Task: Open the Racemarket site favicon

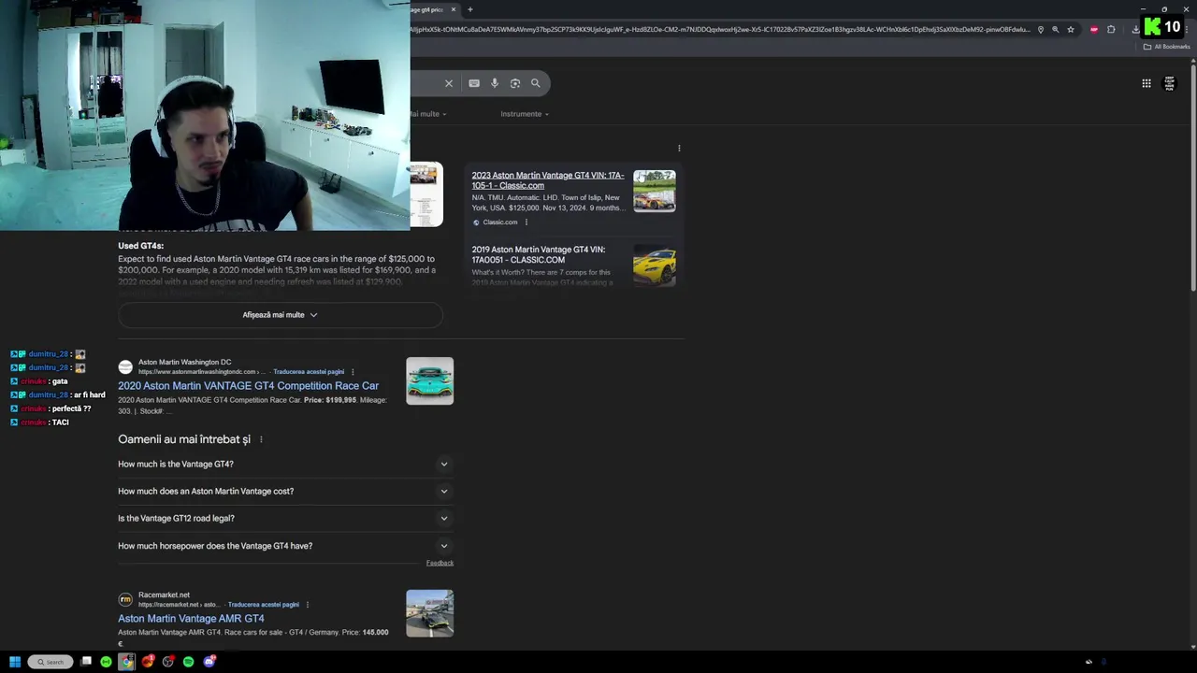Action: click(x=125, y=600)
